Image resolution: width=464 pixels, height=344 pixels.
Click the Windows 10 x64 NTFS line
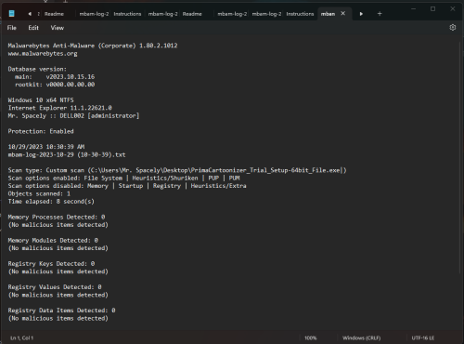(41, 100)
